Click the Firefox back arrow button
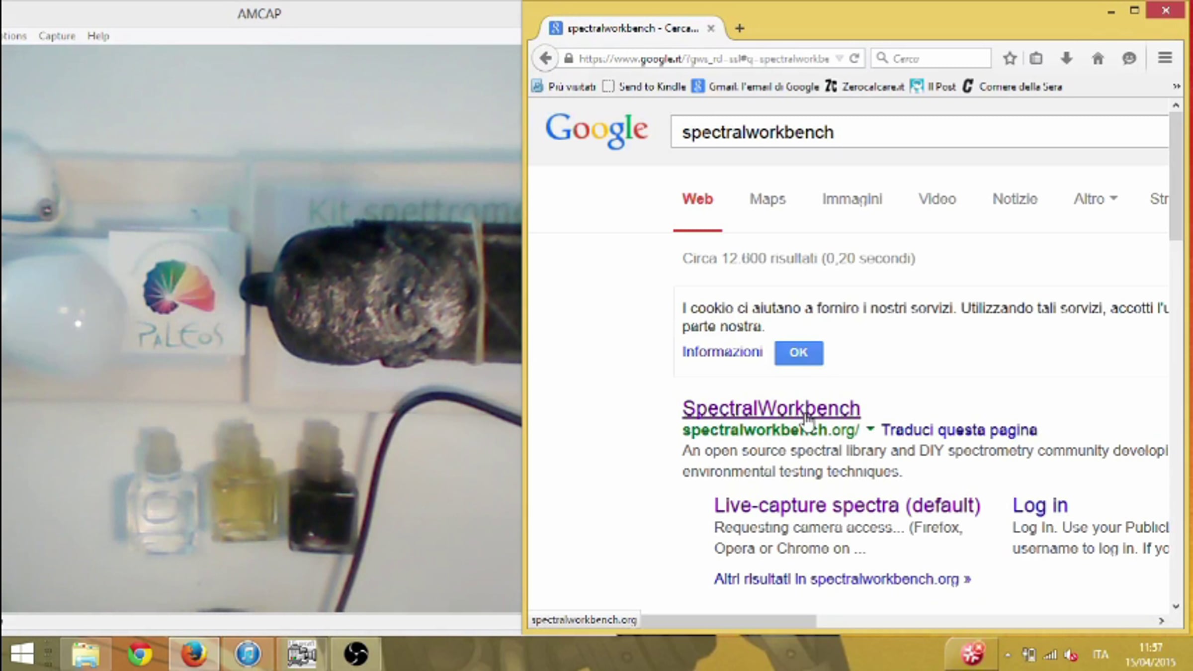 point(545,58)
